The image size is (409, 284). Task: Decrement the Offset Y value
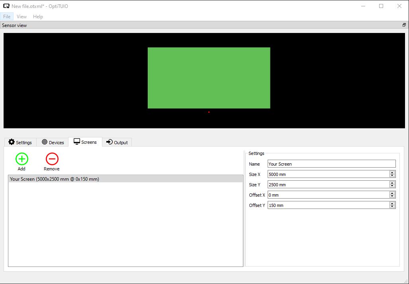pos(393,207)
